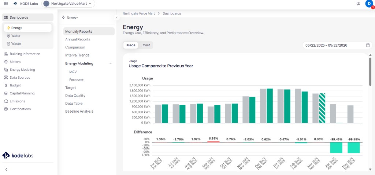Click the striped Mar 2026 usage bar
Screen dimensions: 375x175
click(322, 108)
